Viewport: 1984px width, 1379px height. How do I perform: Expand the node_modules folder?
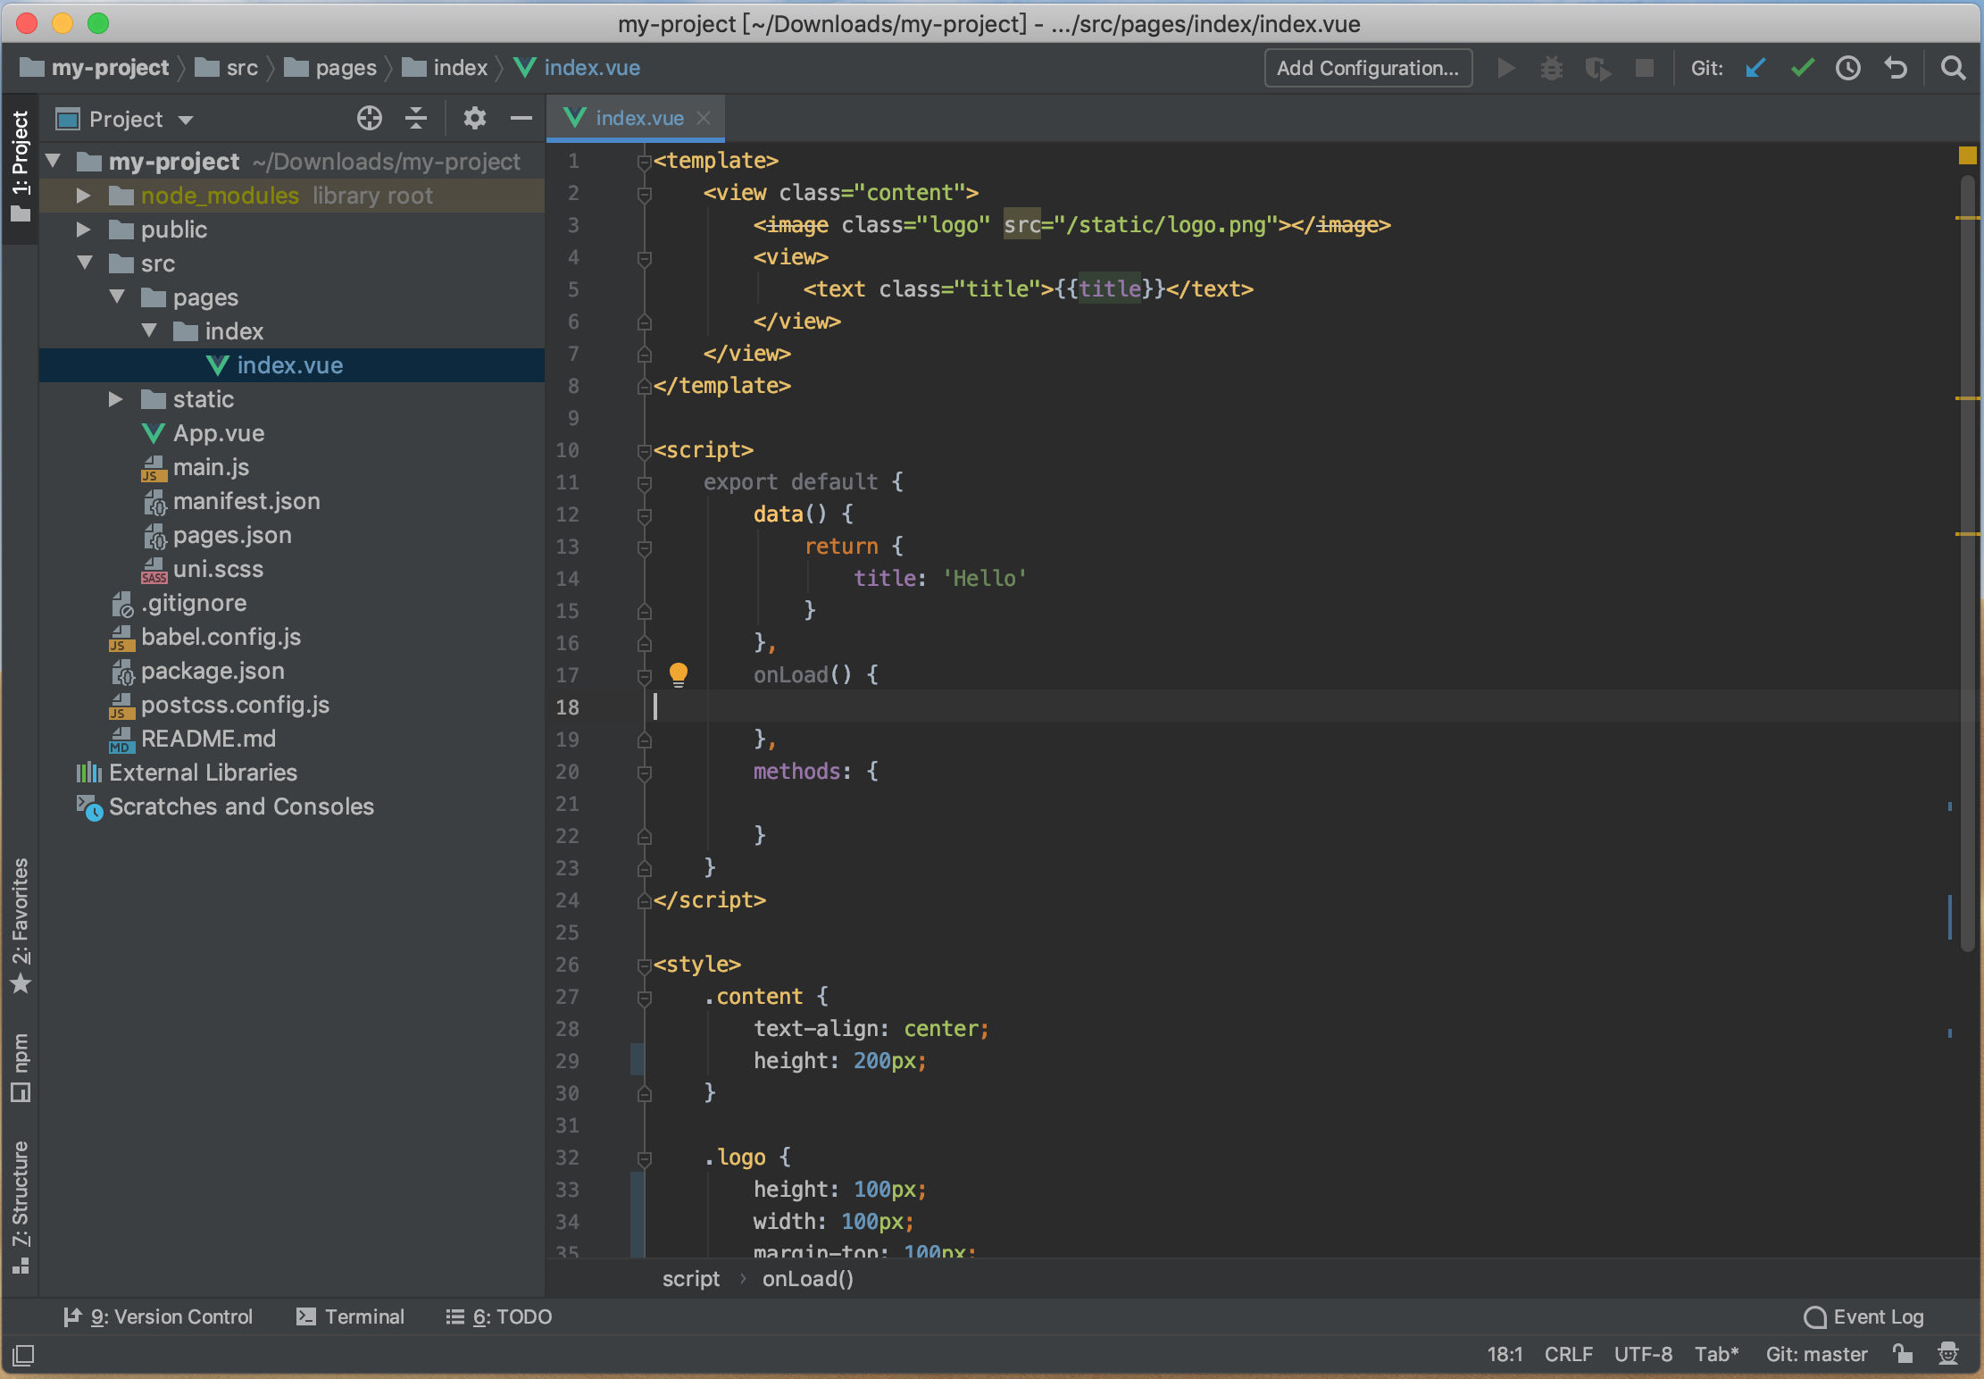(x=84, y=195)
